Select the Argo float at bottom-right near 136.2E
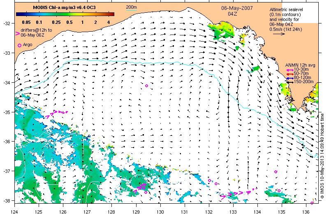The width and height of the screenshot is (329, 214). click(312, 203)
